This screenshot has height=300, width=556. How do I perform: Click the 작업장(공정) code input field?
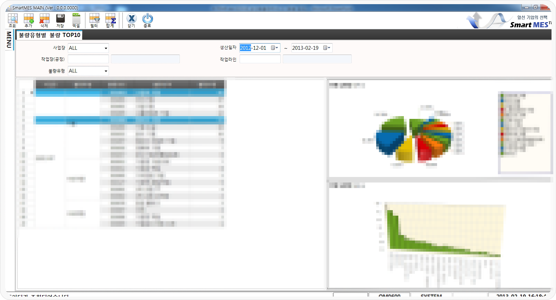click(88, 59)
